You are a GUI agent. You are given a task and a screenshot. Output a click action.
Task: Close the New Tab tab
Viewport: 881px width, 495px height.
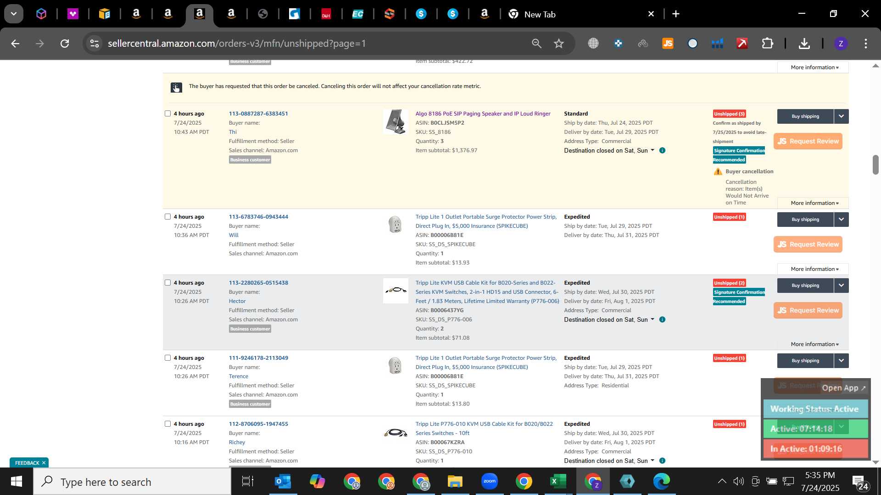(651, 14)
